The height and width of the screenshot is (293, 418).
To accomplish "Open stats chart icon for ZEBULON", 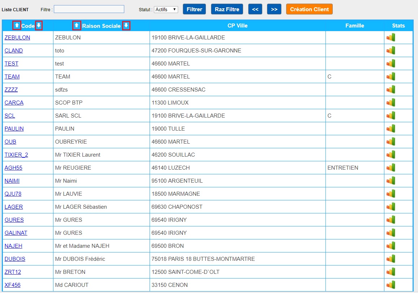I will coord(391,38).
